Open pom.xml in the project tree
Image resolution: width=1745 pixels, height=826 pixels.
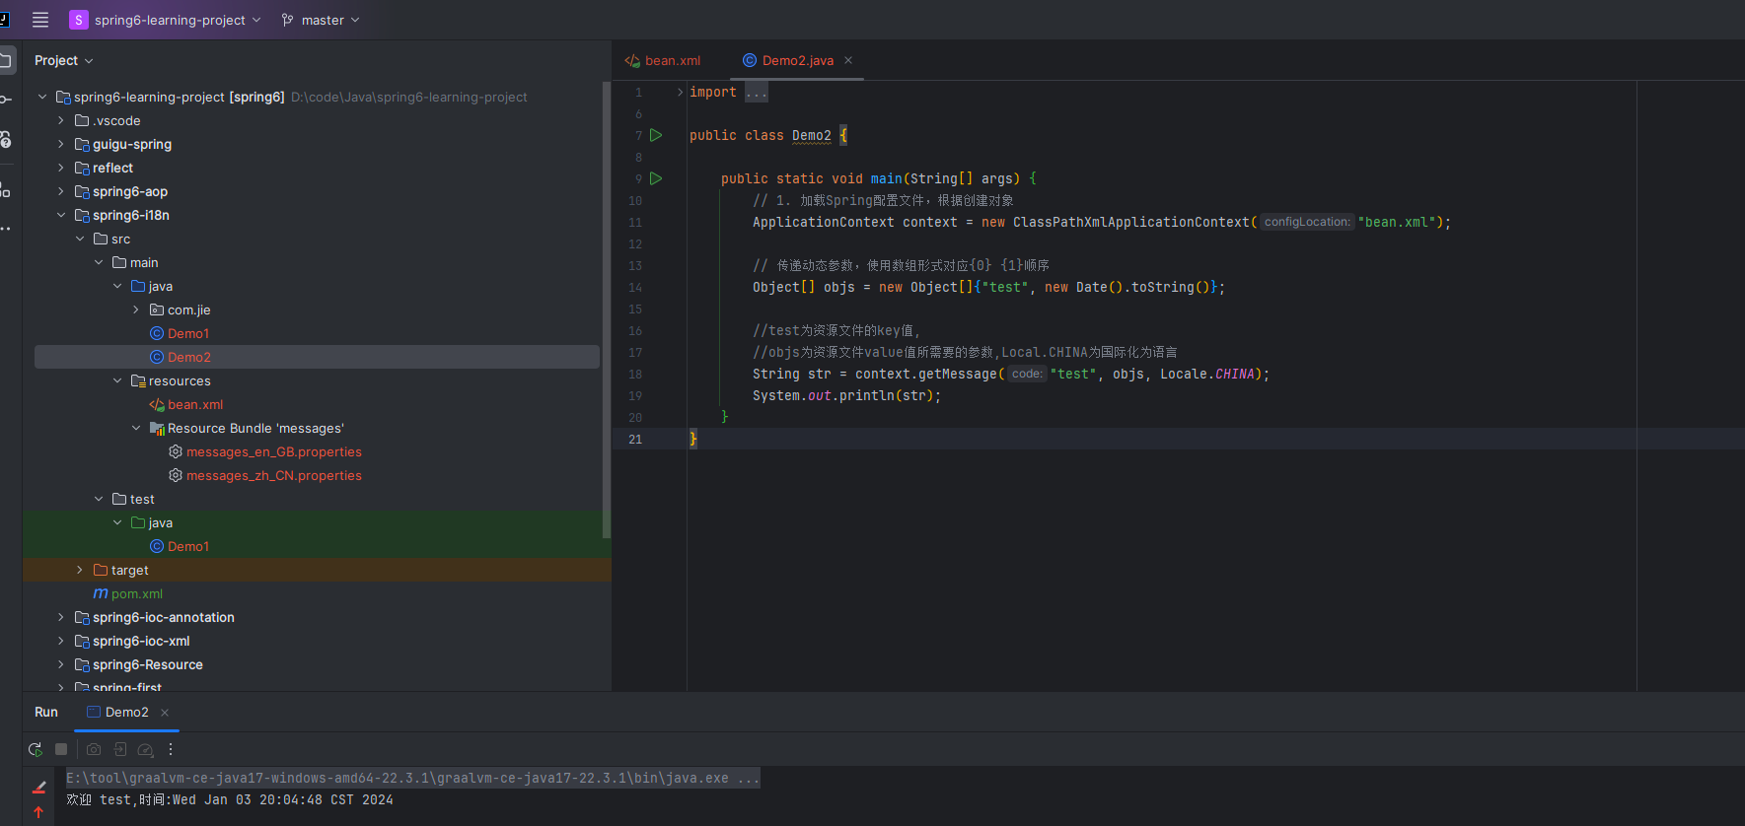(137, 593)
